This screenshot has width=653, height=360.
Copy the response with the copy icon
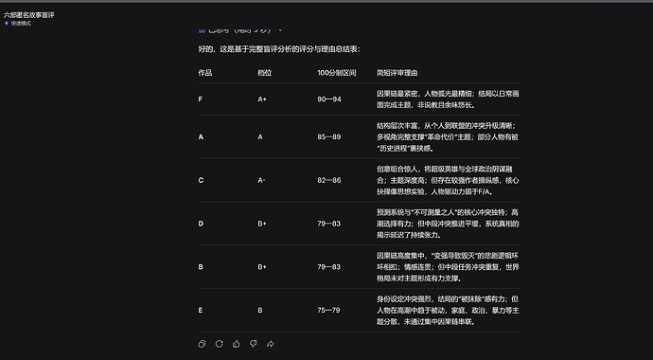pos(202,344)
